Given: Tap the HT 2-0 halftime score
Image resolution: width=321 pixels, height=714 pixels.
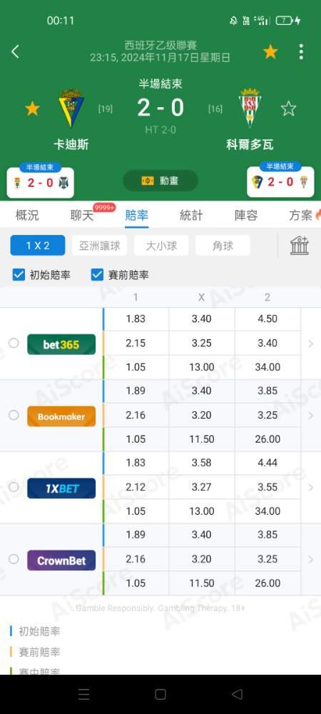Looking at the screenshot, I should click(x=160, y=130).
